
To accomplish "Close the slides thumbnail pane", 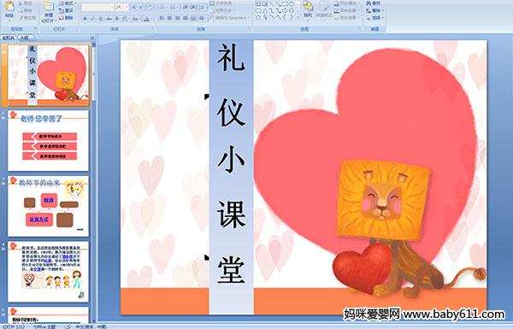I will tap(92, 38).
